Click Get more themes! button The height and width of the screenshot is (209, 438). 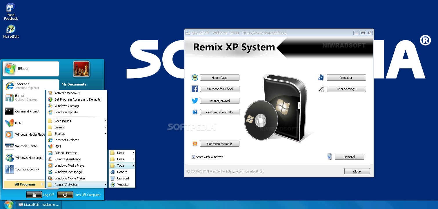219,144
